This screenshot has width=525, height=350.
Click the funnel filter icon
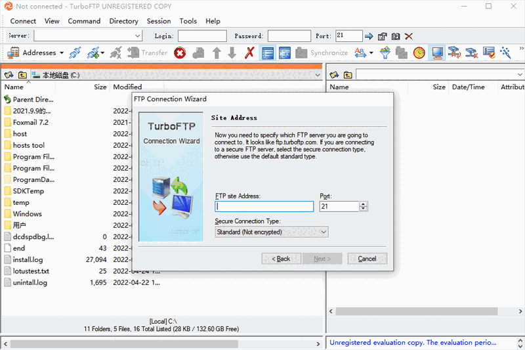385,53
